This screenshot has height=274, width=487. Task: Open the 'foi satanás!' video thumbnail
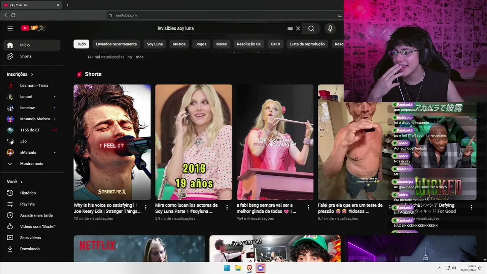pos(275,249)
